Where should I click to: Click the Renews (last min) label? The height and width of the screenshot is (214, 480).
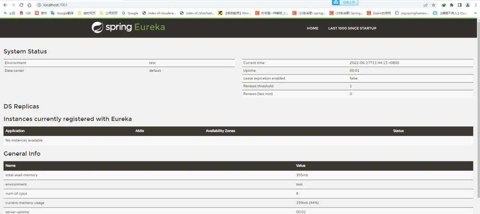coord(258,94)
